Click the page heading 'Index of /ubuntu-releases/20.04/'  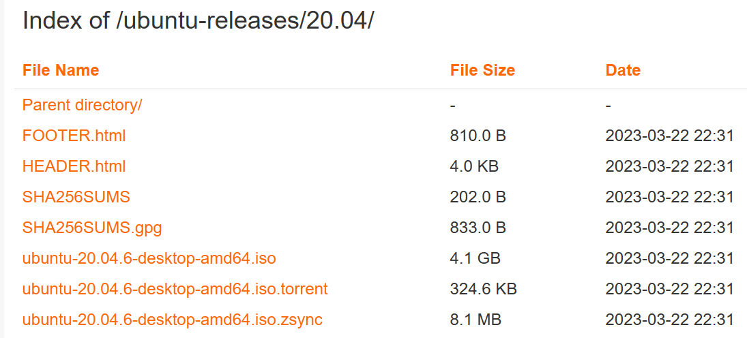[199, 20]
